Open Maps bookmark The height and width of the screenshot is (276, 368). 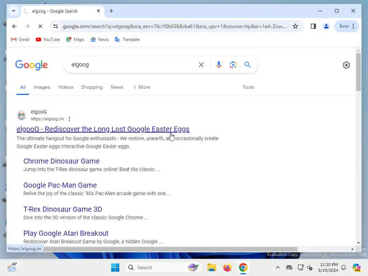[x=75, y=40]
